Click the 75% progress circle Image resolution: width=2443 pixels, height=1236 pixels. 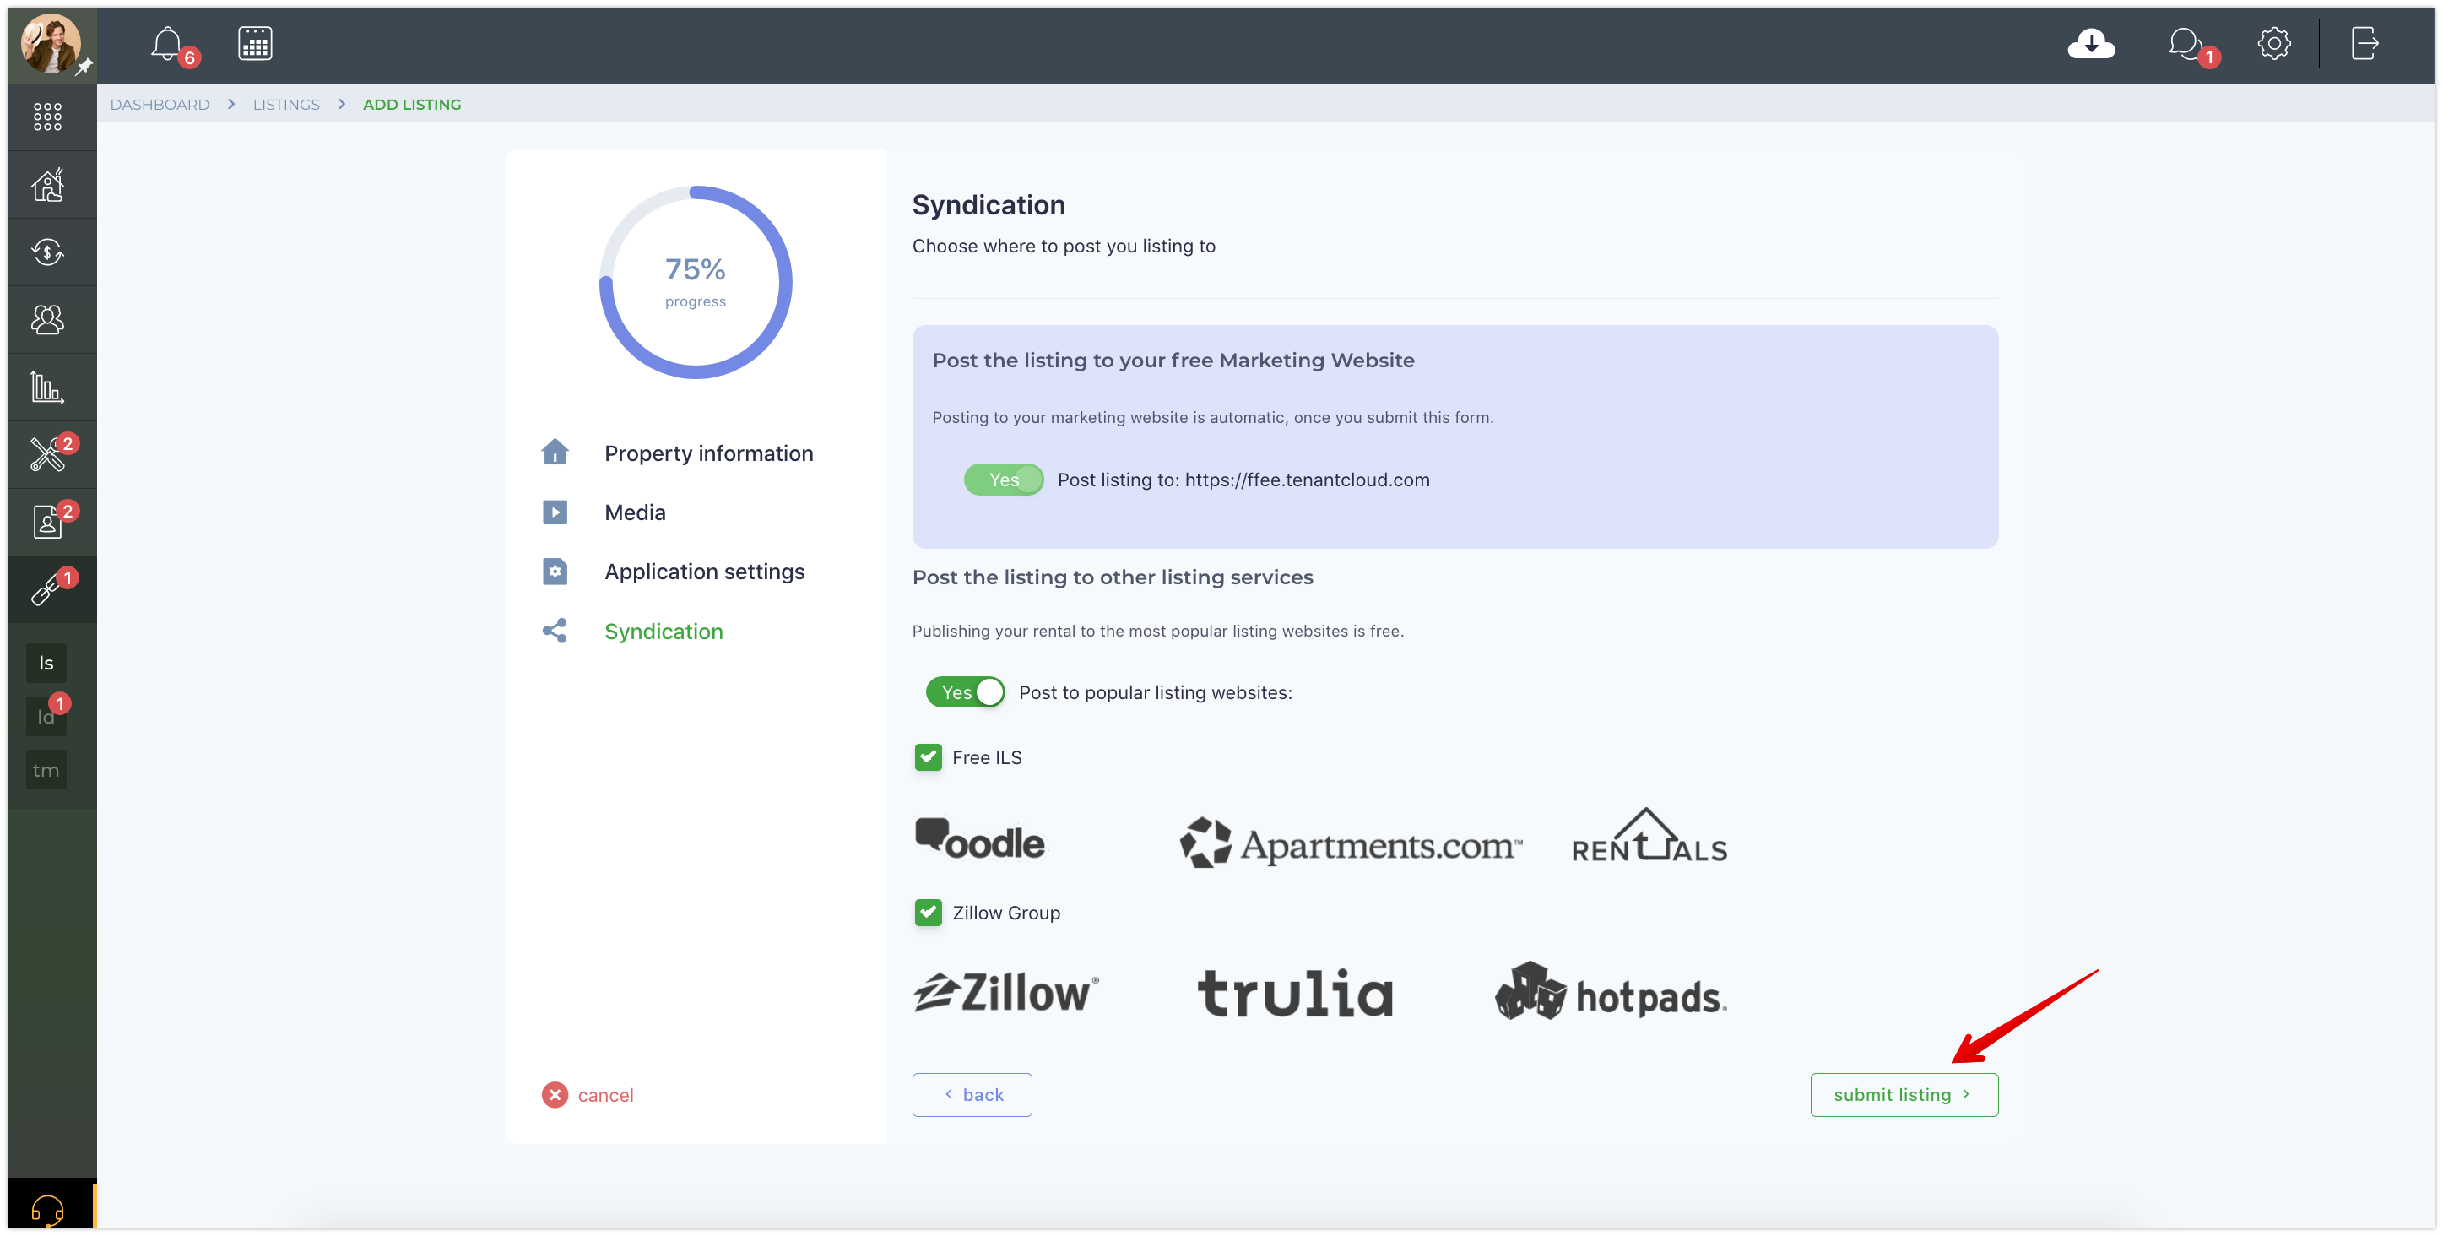(x=695, y=282)
